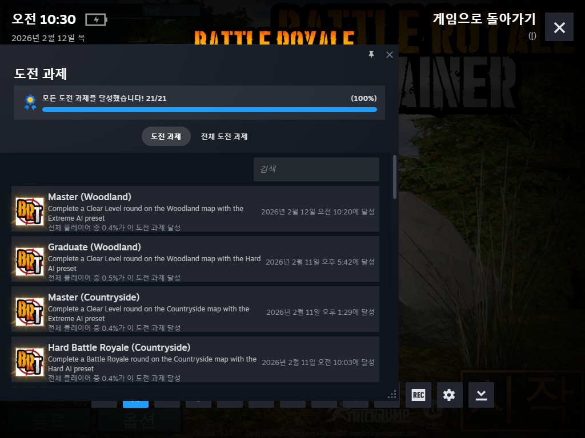Image resolution: width=585 pixels, height=438 pixels.
Task: Click the '2026년 2월 12일 목' date
Action: coord(48,38)
